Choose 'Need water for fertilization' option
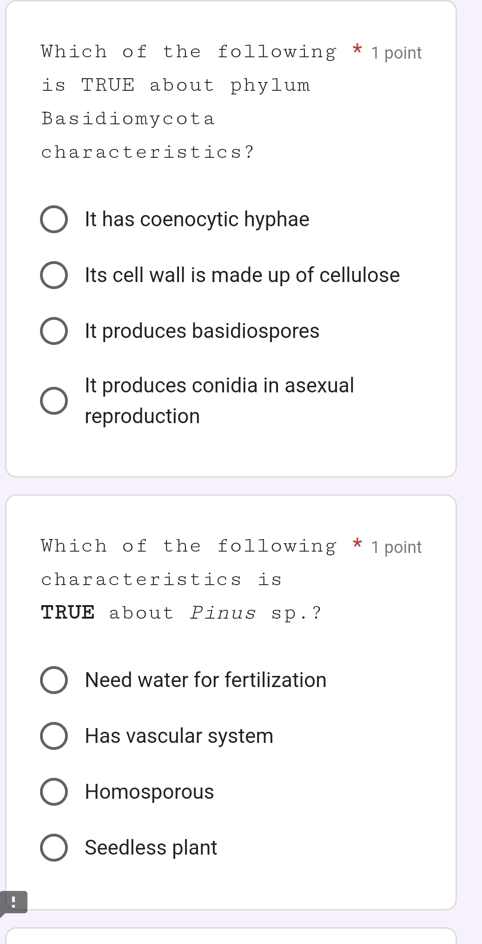 pos(54,680)
